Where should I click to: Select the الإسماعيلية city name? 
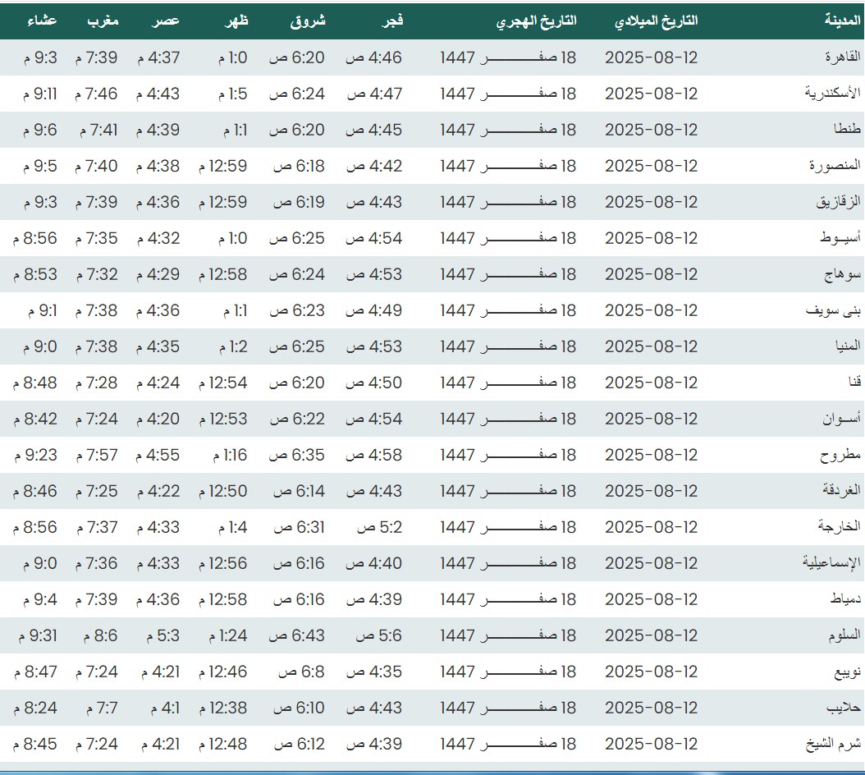point(831,563)
